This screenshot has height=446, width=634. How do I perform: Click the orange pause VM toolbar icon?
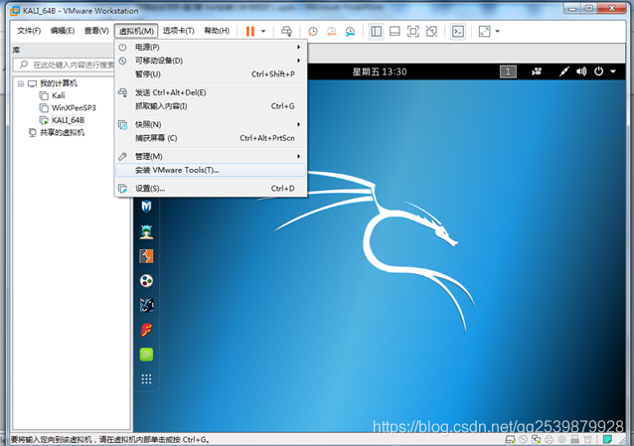tap(250, 31)
